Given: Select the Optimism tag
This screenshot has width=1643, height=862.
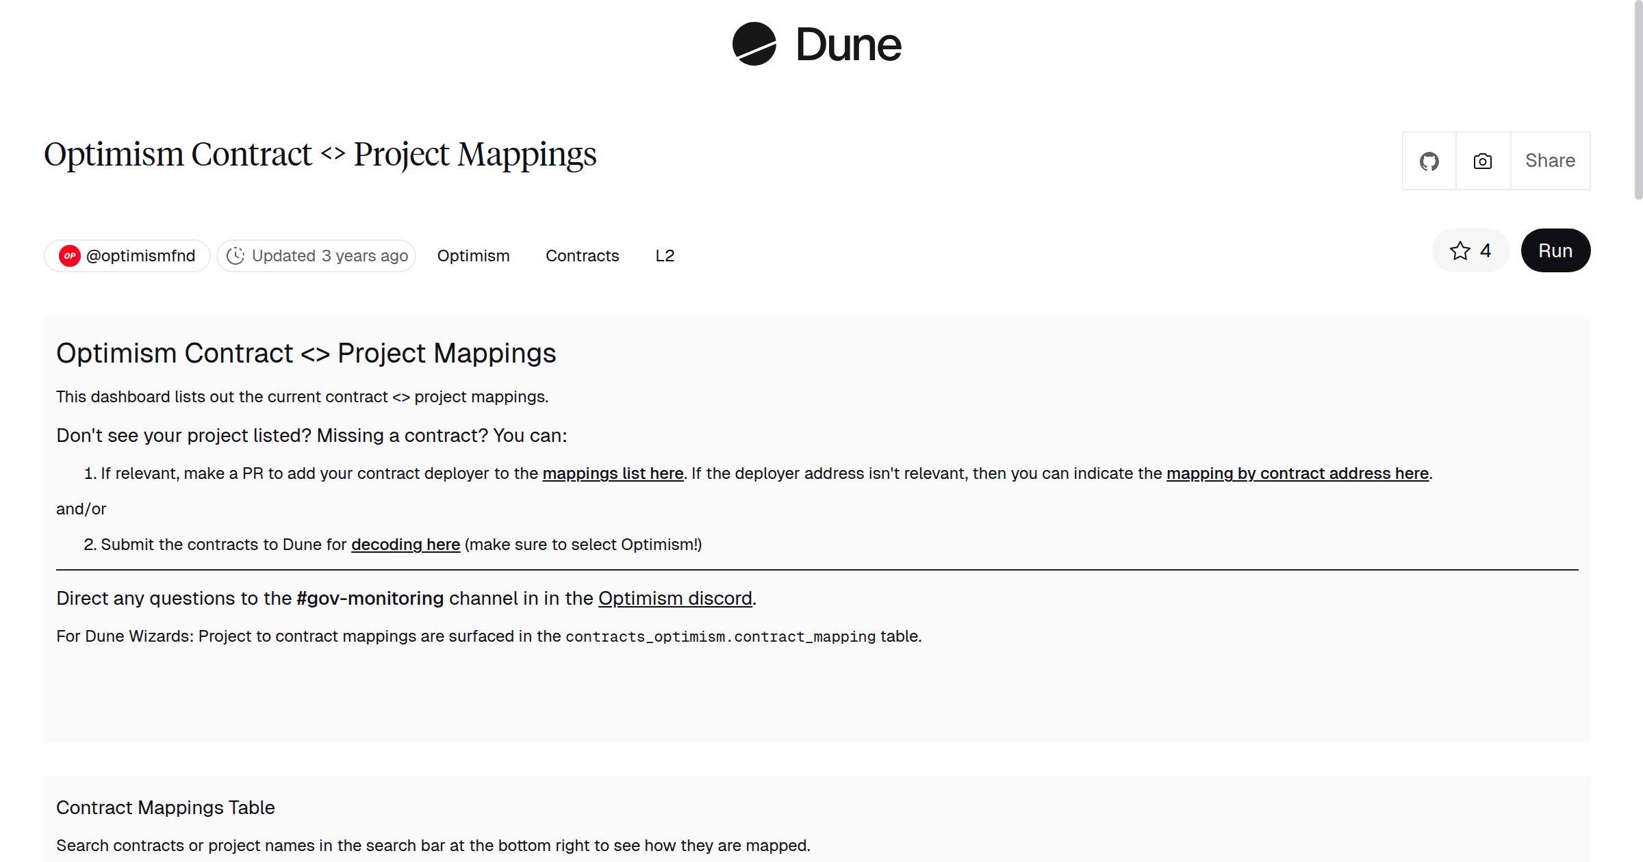Looking at the screenshot, I should 473,255.
